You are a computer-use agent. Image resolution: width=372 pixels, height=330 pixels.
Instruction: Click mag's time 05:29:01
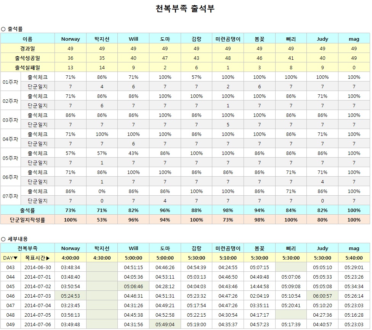coord(354,267)
